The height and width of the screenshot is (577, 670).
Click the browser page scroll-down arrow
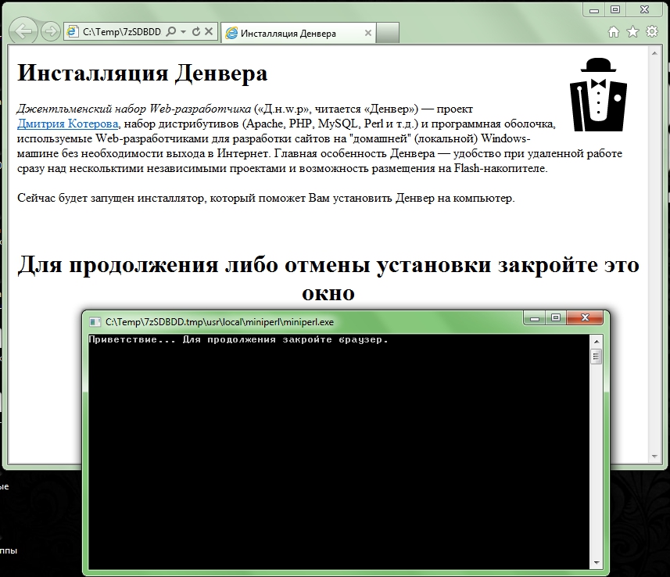(654, 457)
